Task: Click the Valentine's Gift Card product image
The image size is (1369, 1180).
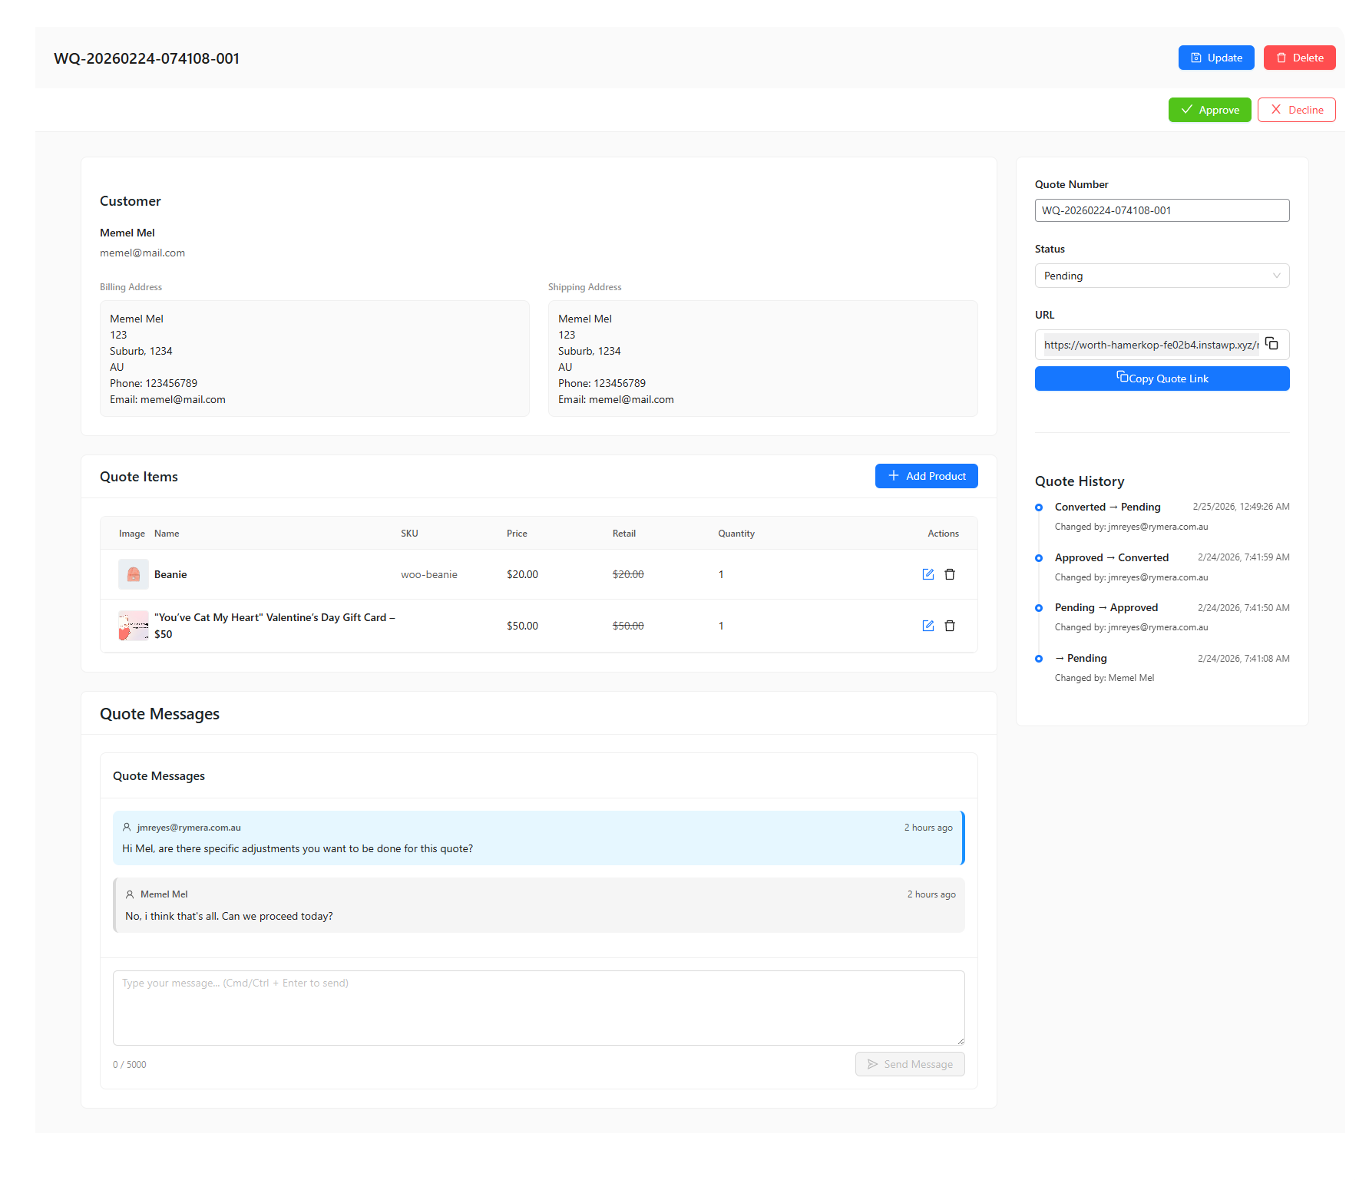Action: coord(133,626)
